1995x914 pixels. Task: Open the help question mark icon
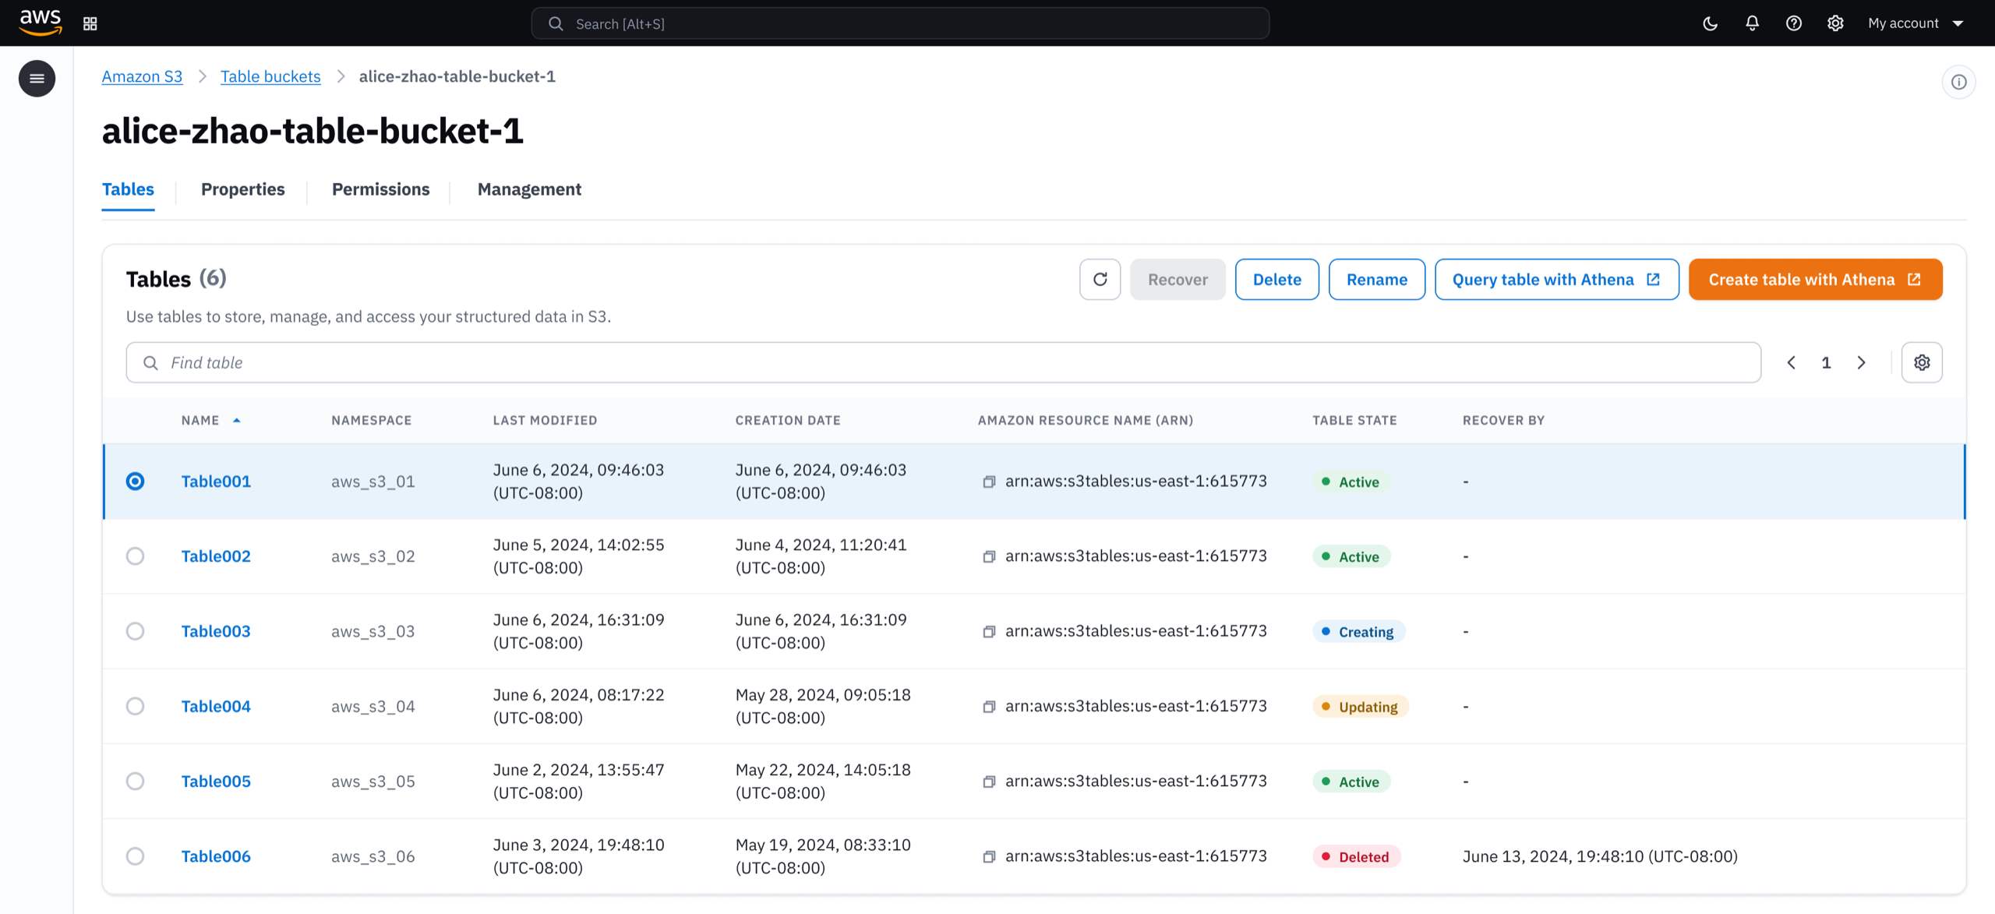pyautogui.click(x=1793, y=23)
